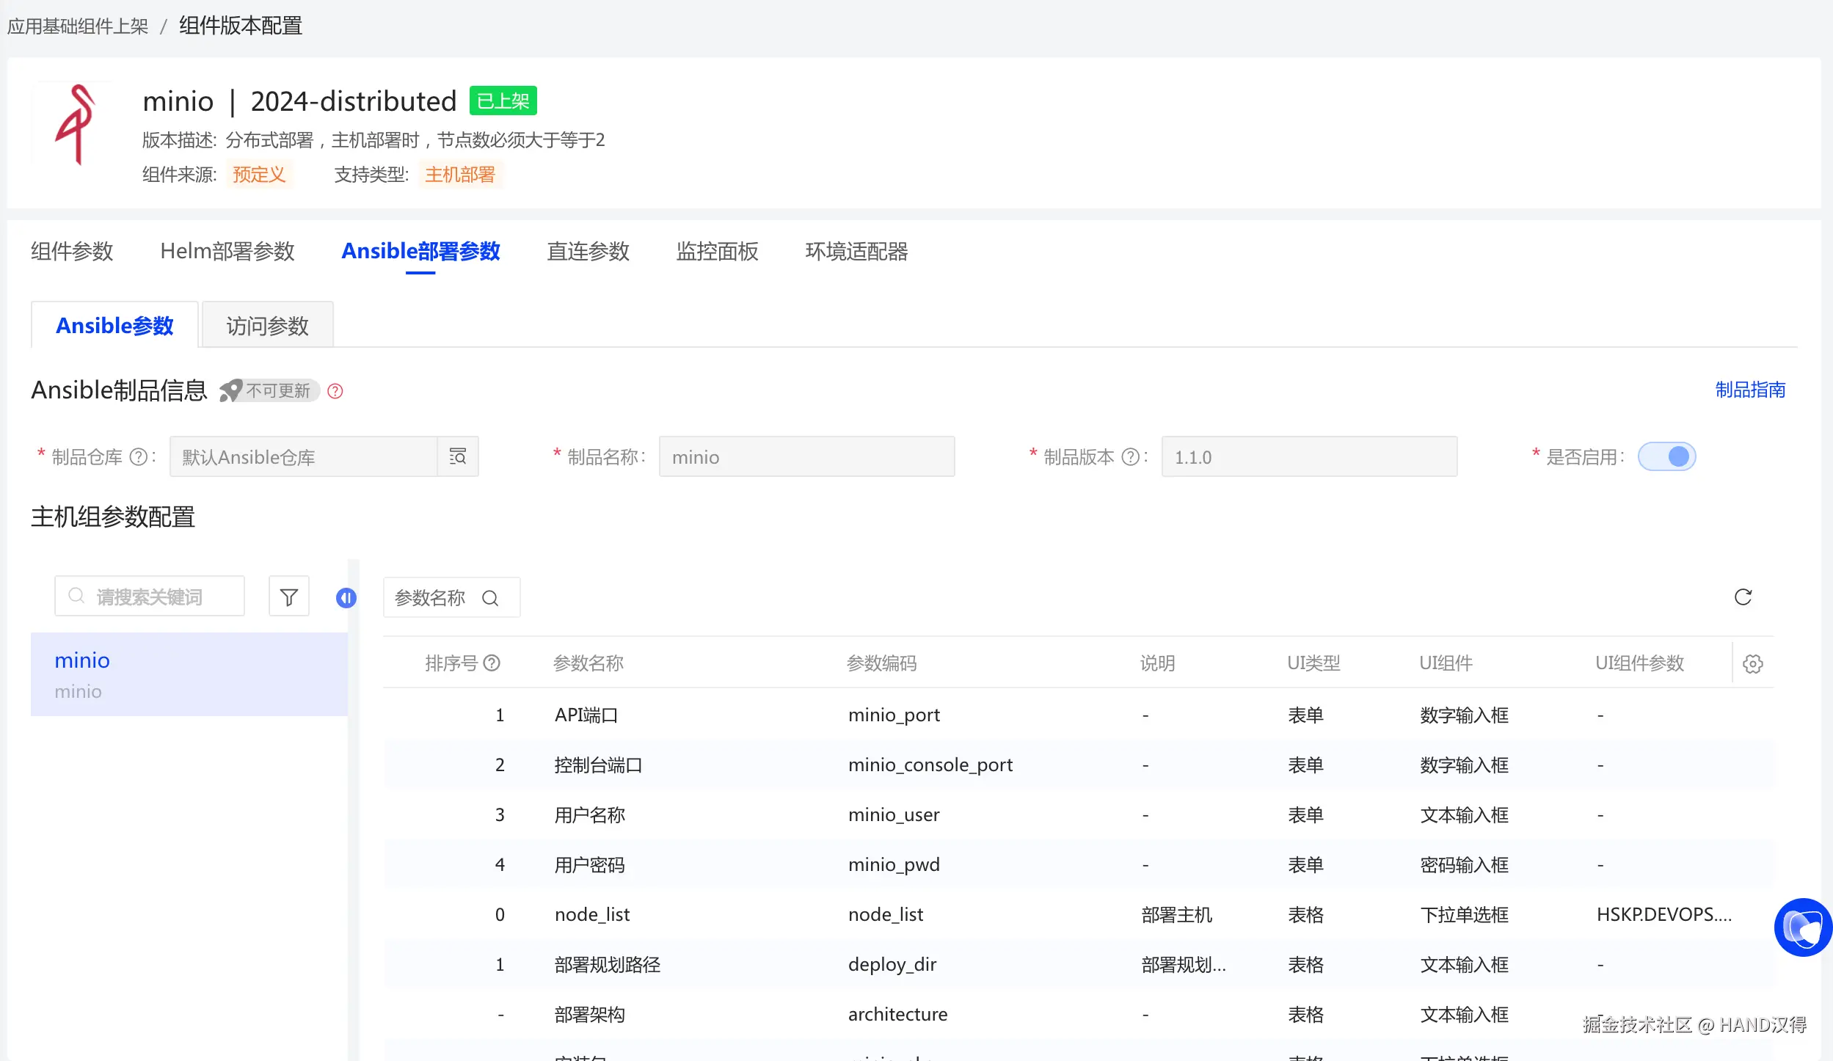Click the refresh icon above the table

[1743, 597]
